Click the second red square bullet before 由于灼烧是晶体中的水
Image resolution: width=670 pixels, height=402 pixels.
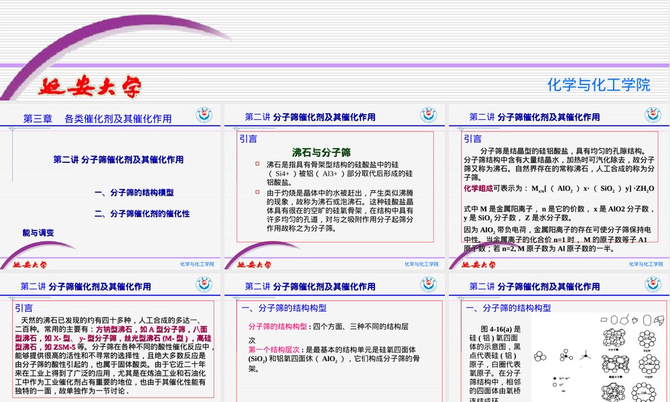point(257,192)
